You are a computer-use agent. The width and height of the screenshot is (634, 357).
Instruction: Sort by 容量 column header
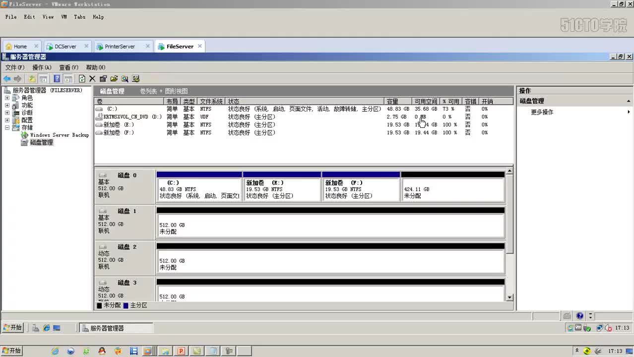(x=398, y=101)
